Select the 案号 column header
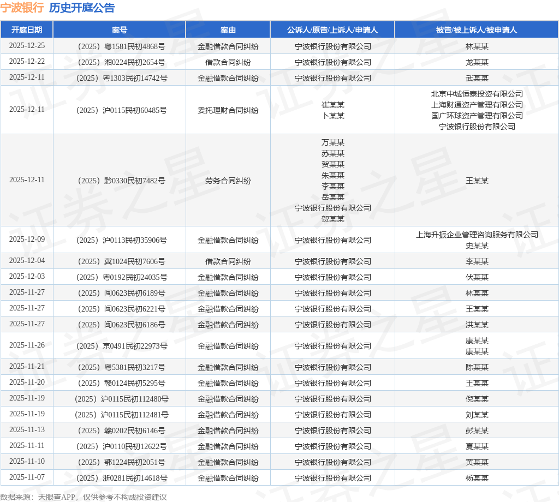Screen dimensions: 559x502 [x=120, y=30]
